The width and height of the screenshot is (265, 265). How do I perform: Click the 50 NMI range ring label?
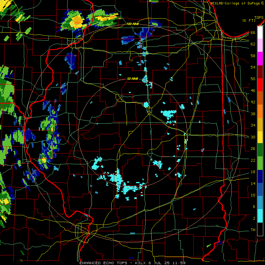click(132, 79)
